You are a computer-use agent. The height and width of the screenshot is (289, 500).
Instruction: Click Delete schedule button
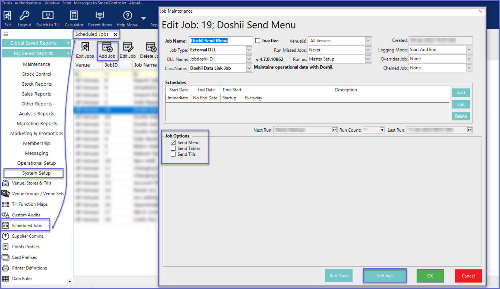point(461,116)
